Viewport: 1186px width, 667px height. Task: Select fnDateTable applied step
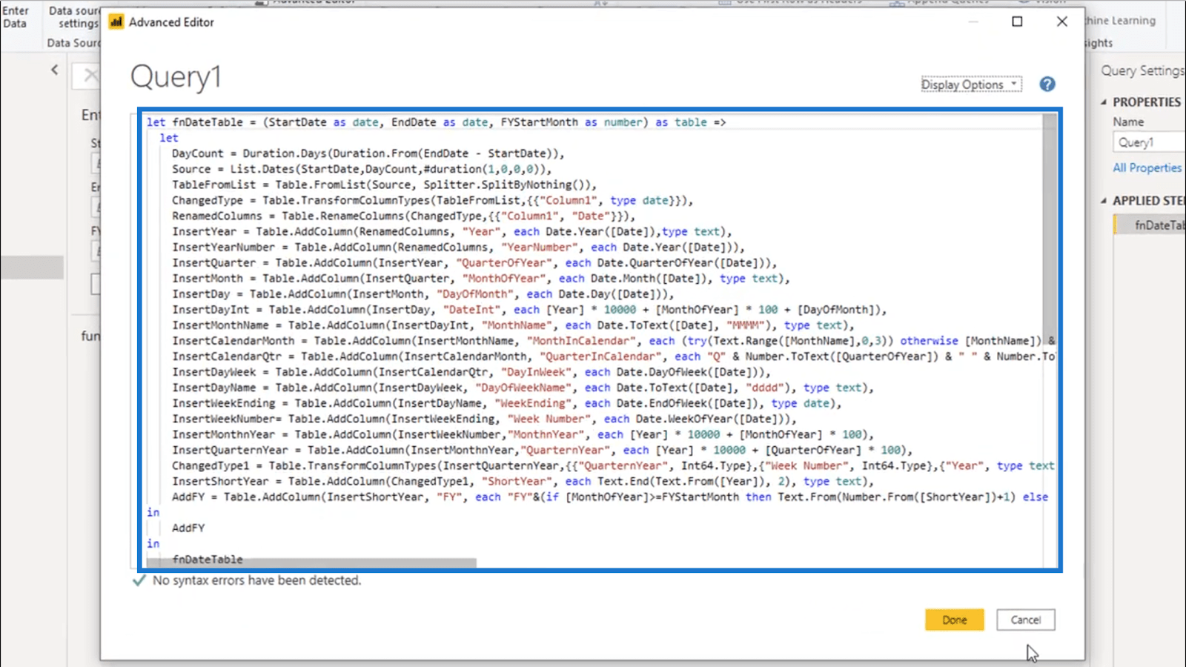[x=1150, y=225]
